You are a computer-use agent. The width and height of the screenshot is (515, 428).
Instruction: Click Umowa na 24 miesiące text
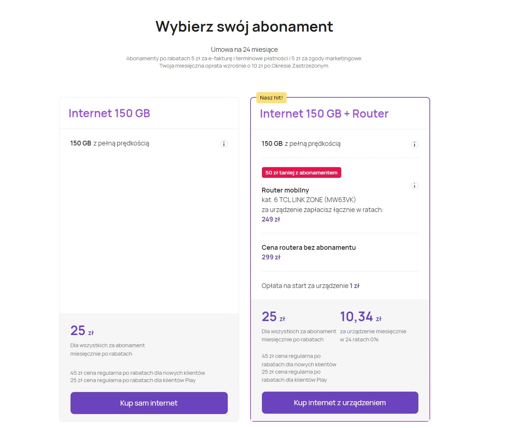tap(244, 50)
